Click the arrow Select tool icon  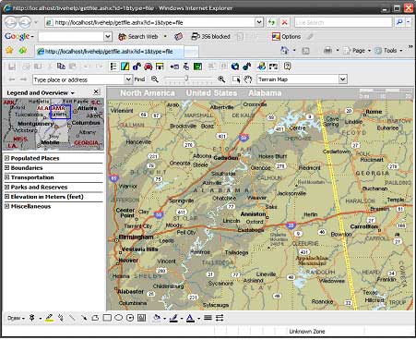pyautogui.click(x=236, y=79)
